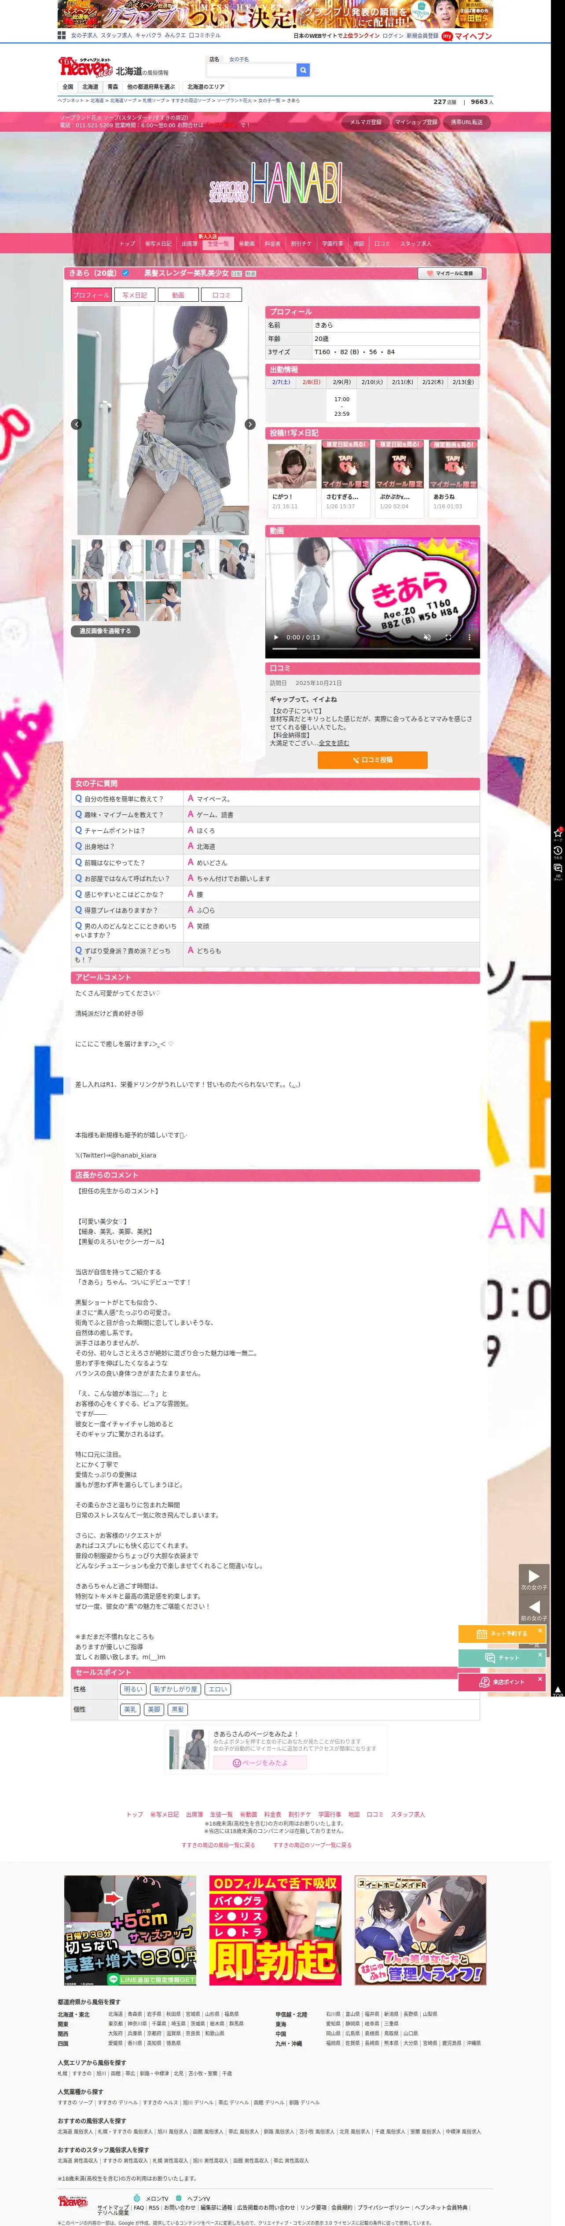Close the チャット floating button
The image size is (565, 2226).
coord(540,1655)
